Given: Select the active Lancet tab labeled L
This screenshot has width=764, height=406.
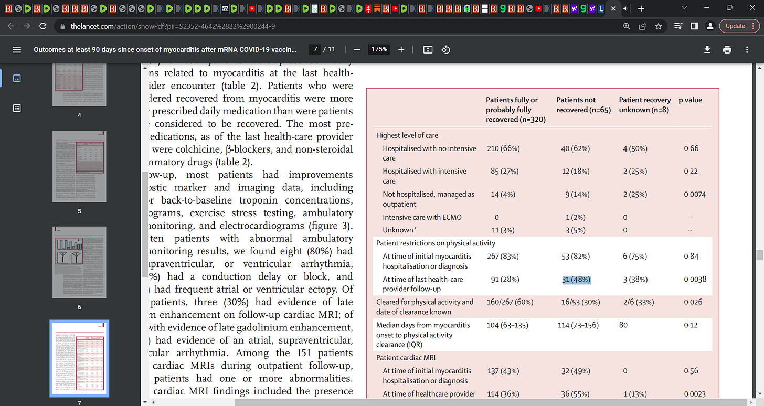Looking at the screenshot, I should (x=600, y=8).
